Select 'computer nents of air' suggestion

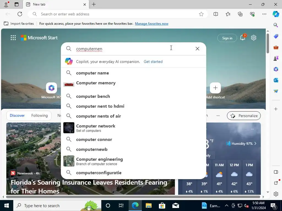(134, 116)
